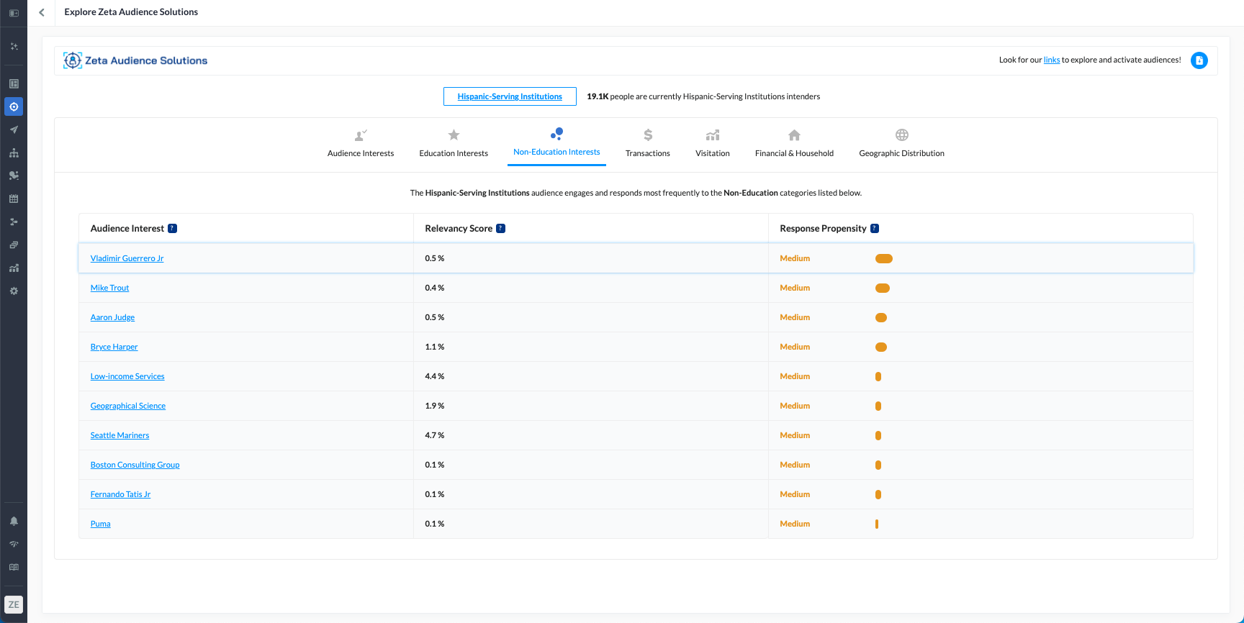Click the ZE user avatar
1244x623 pixels.
14,604
